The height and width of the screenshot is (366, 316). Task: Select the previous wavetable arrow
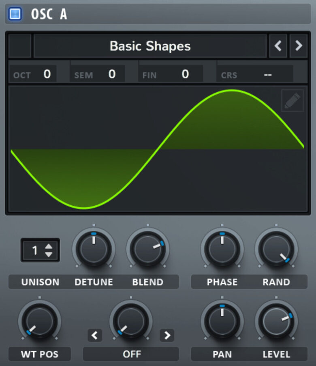(x=278, y=46)
